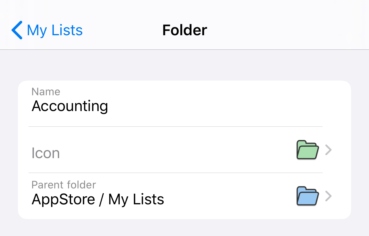The height and width of the screenshot is (236, 369).
Task: Click the divider below the Name field
Action: 175,127
